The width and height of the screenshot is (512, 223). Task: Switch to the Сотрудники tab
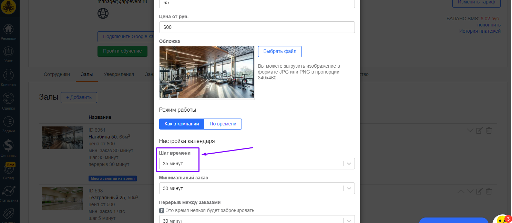[57, 74]
